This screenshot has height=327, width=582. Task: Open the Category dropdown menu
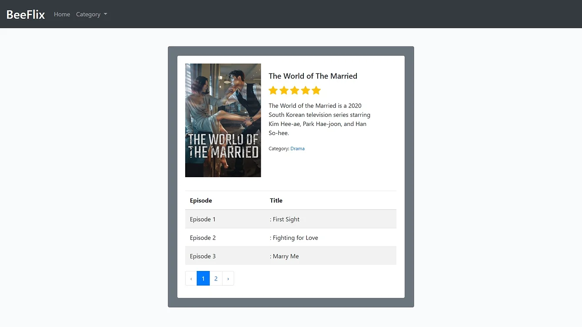coord(91,14)
